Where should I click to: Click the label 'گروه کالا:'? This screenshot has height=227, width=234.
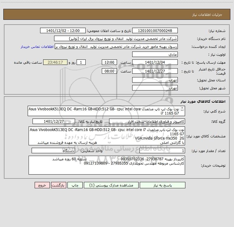(x=218, y=122)
